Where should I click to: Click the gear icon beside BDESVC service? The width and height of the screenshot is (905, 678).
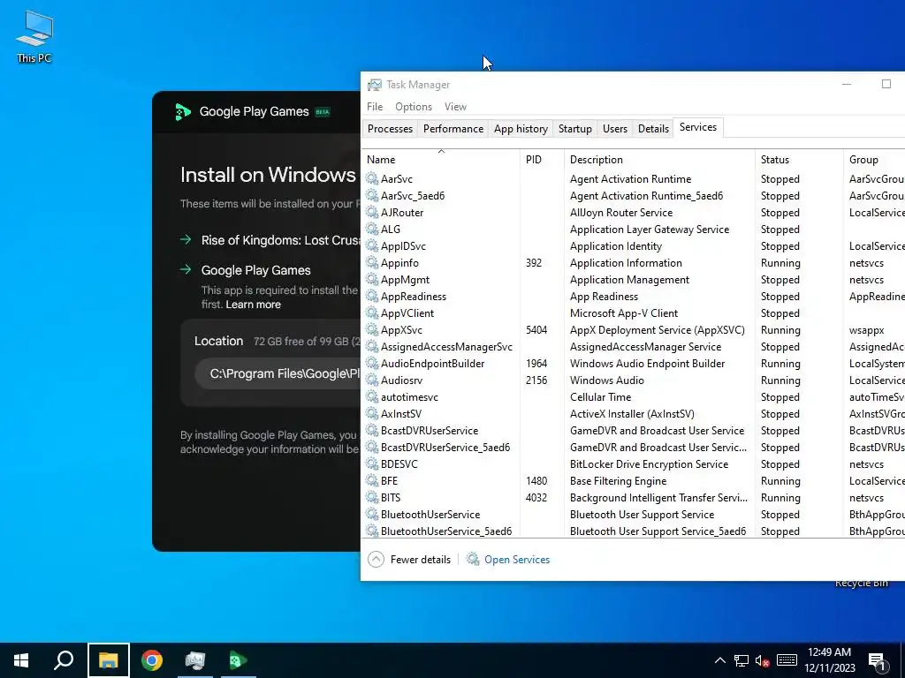pos(372,463)
